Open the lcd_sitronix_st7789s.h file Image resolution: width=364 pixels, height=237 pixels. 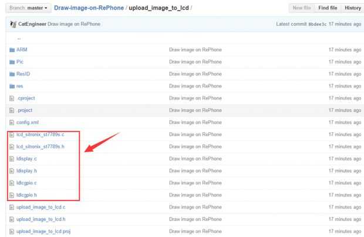[41, 146]
